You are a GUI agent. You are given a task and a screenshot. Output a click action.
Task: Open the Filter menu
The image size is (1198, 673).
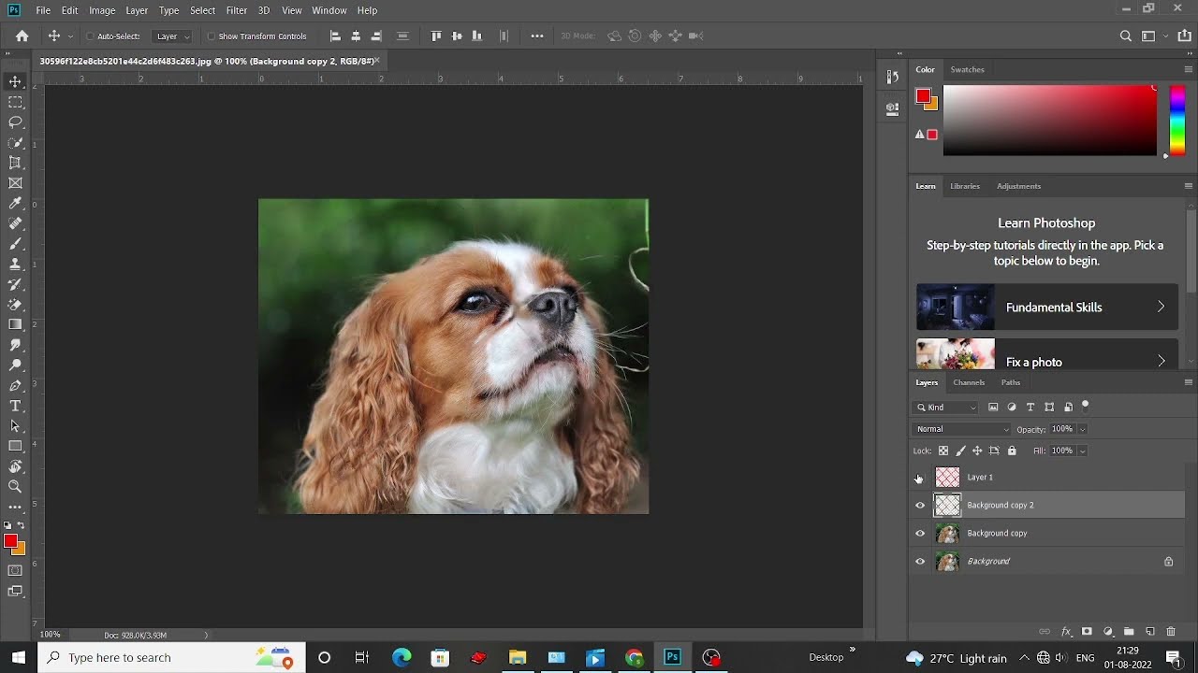236,10
